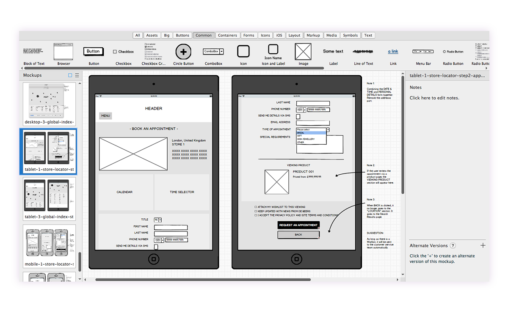Open the Type of Appointment dropdown
The width and height of the screenshot is (508, 313).
[x=328, y=129]
